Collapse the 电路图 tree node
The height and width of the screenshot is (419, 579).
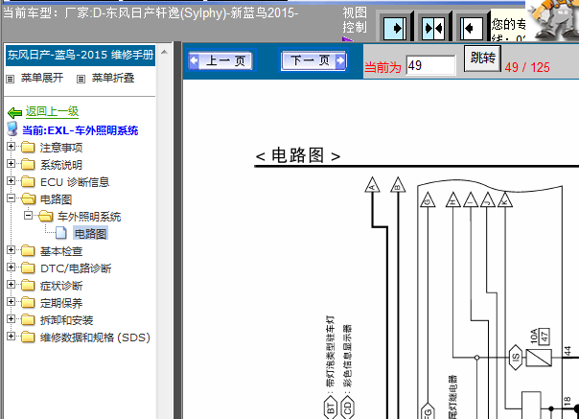11,198
